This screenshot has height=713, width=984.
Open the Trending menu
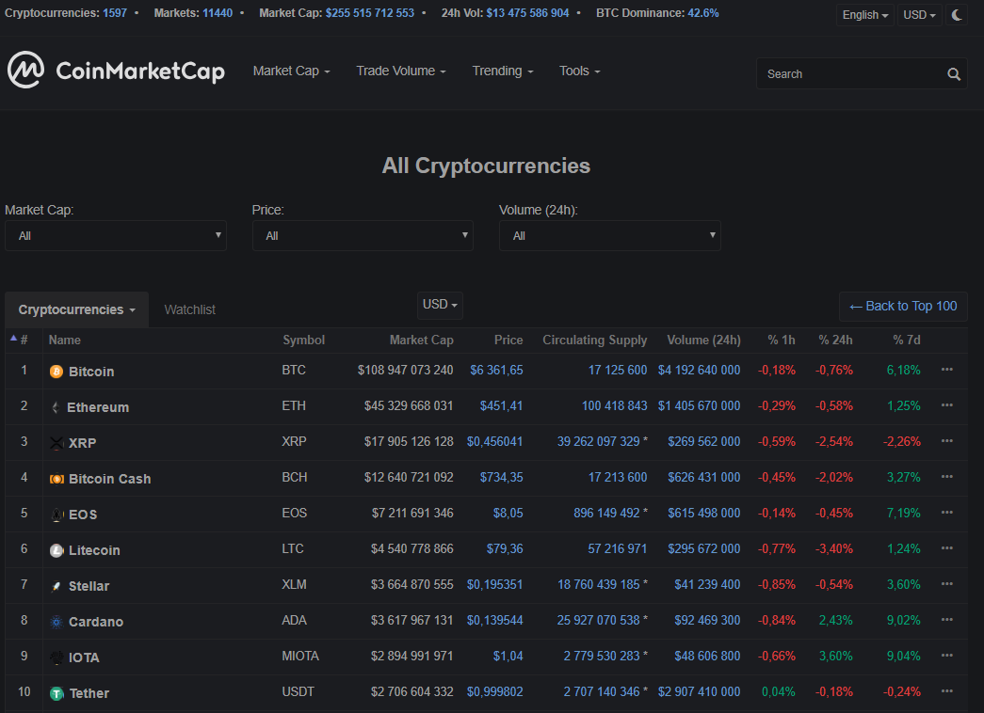click(x=502, y=71)
